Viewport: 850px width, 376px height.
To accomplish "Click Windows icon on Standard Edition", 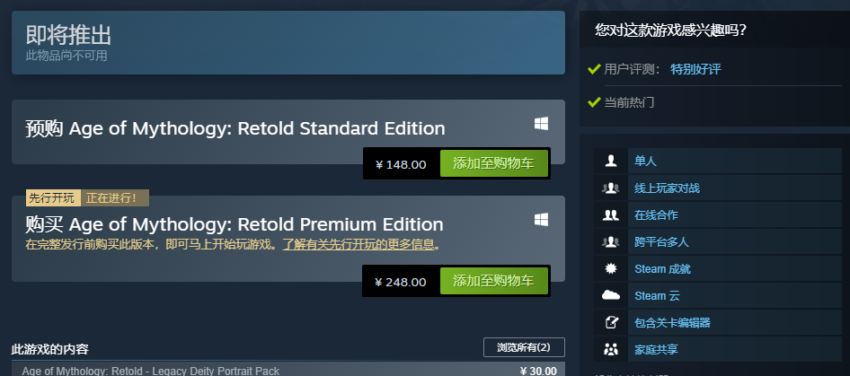I will click(541, 124).
